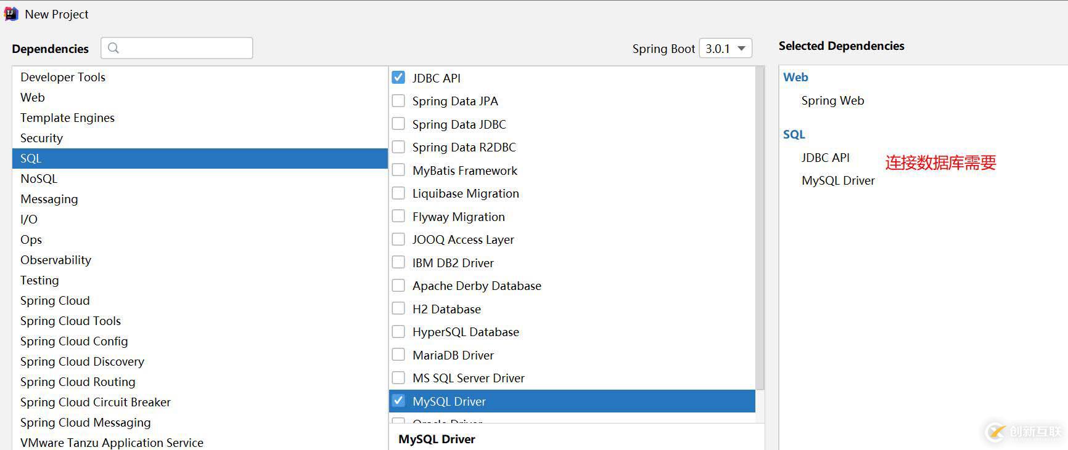The image size is (1068, 450).
Task: Select Spring Cloud Discovery category
Action: (x=82, y=361)
